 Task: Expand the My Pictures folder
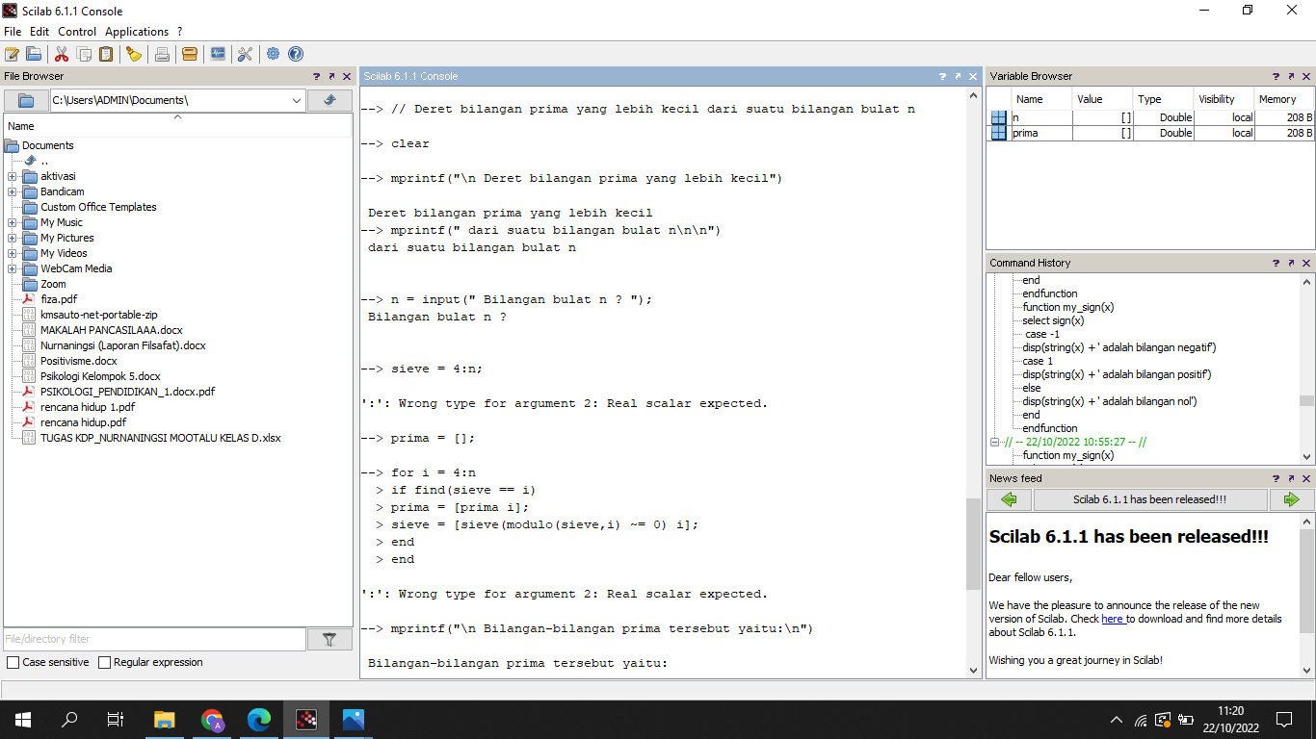(12, 238)
